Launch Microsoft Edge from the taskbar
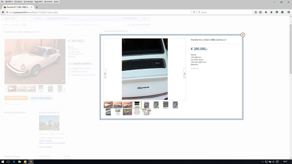 pyautogui.click(x=14, y=162)
